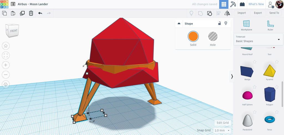
Task: Pick the orange Solid color swatch
Action: pyautogui.click(x=193, y=36)
